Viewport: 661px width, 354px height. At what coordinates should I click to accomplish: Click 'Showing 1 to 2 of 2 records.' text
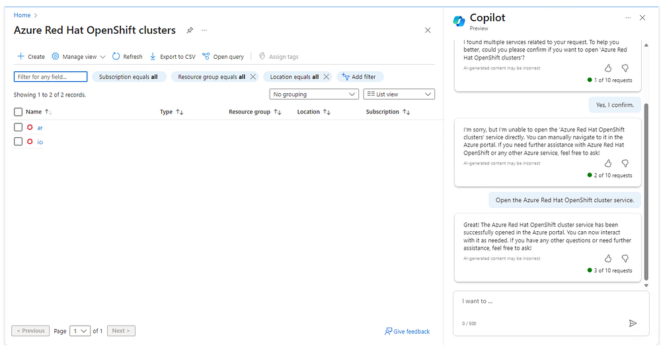click(x=50, y=95)
